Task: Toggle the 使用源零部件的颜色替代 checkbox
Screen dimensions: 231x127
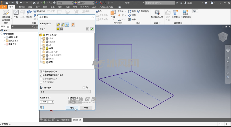Action: point(41,75)
